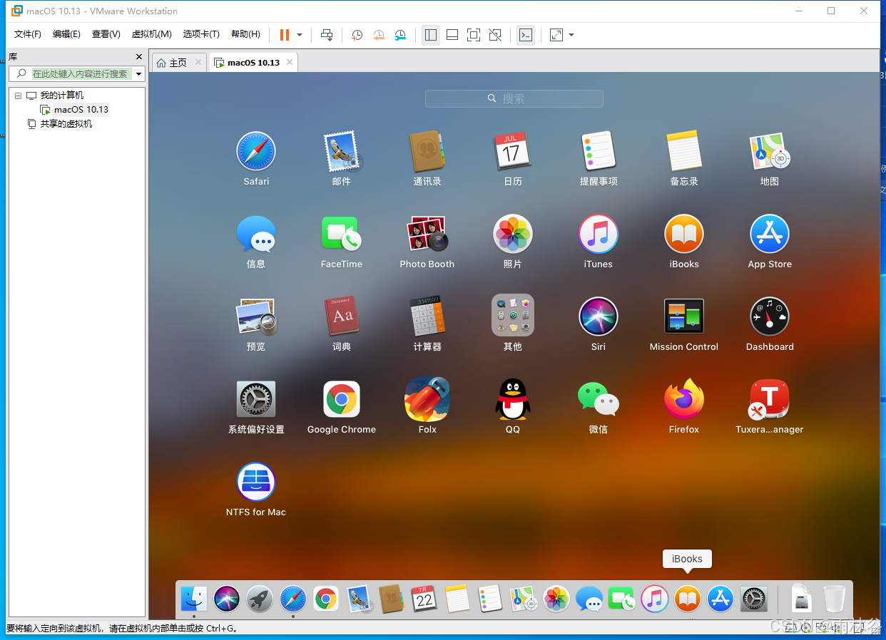Image resolution: width=886 pixels, height=640 pixels.
Task: Revert to the previous snapshot via the toolbar
Action: pyautogui.click(x=379, y=35)
